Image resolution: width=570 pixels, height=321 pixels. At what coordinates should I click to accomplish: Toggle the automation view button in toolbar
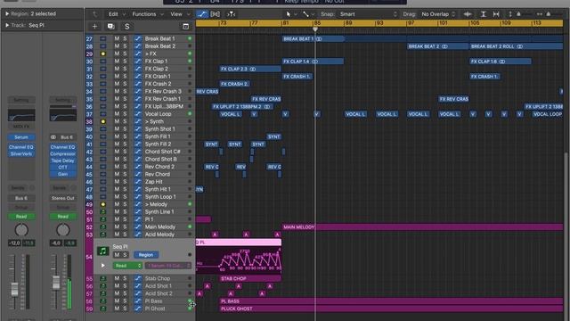[202, 14]
